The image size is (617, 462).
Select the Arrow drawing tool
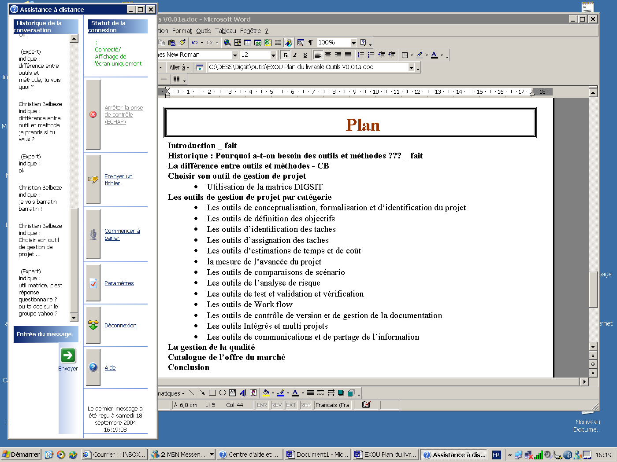coord(202,393)
